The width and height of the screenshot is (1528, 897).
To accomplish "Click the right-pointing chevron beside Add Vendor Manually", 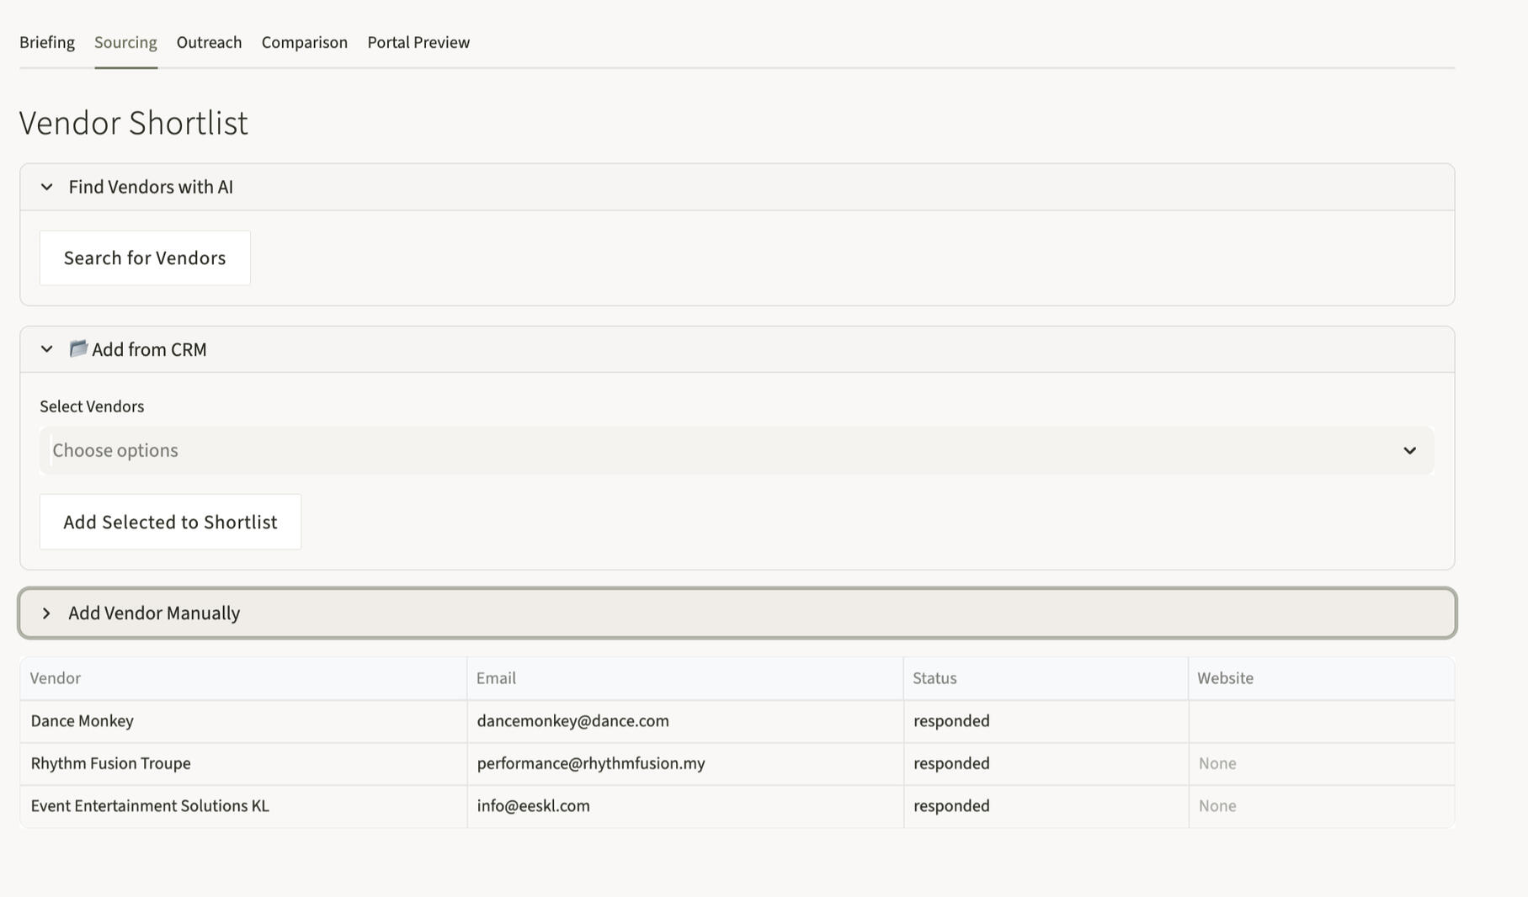I will [47, 613].
